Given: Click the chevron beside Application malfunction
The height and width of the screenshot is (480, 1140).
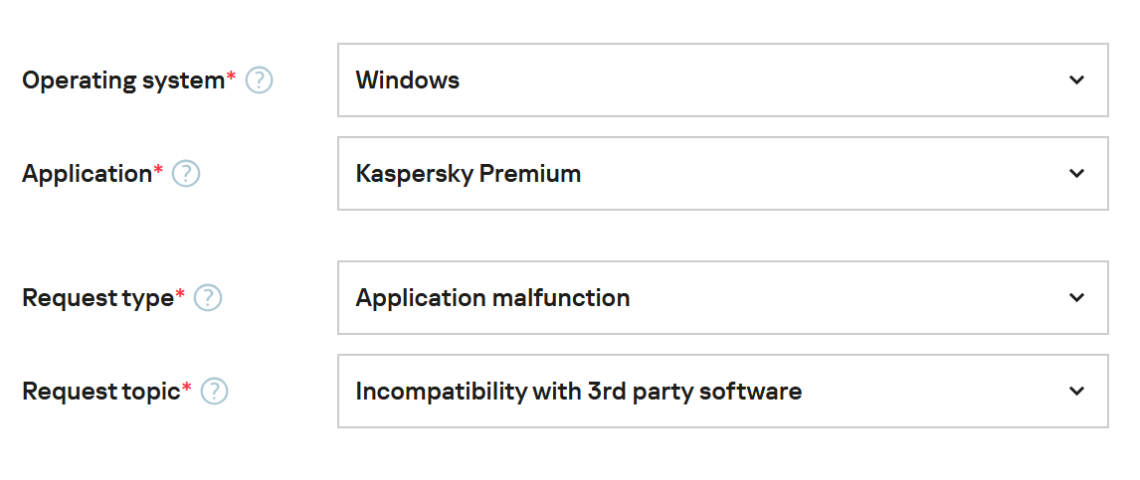Looking at the screenshot, I should pyautogui.click(x=1076, y=297).
